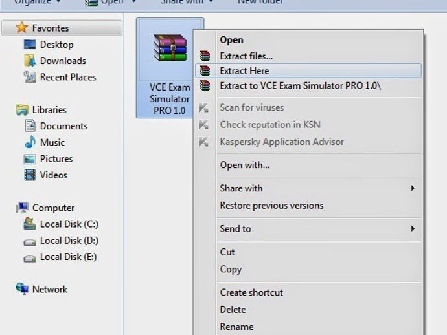Viewport: 447px width, 335px height.
Task: Choose Cut from the context menu
Action: [308, 252]
